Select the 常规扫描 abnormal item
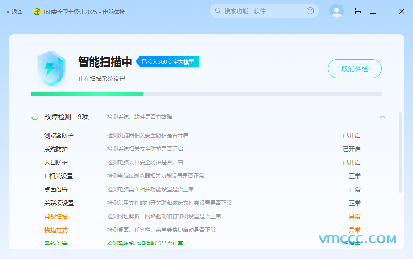Image resolution: width=413 pixels, height=259 pixels. [56, 217]
